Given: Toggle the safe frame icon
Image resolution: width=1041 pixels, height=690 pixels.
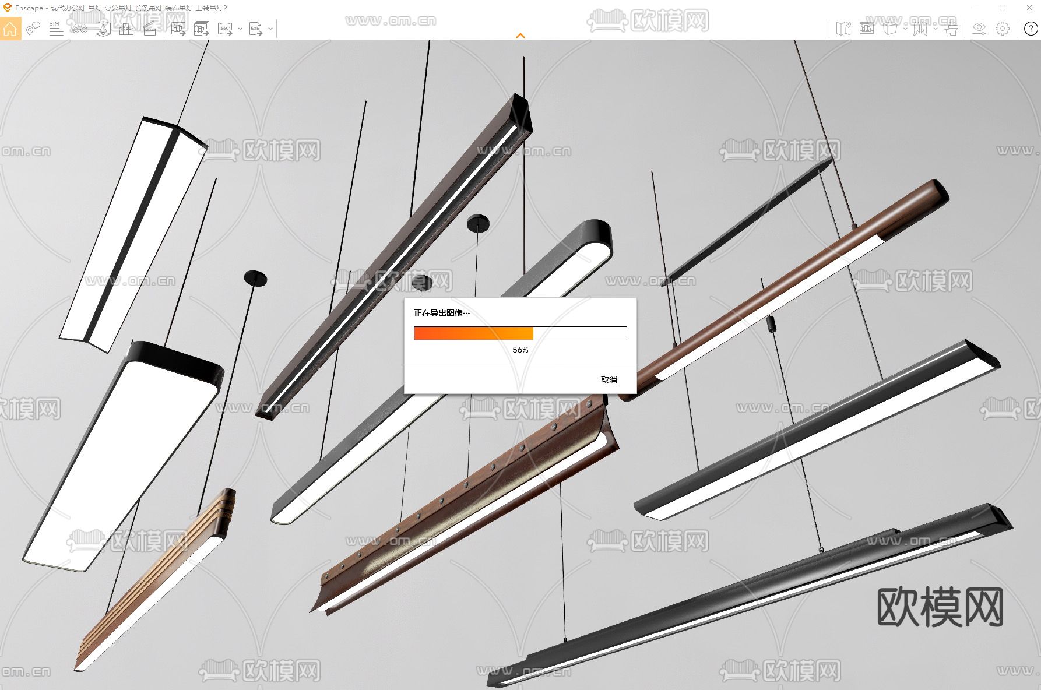Looking at the screenshot, I should tap(867, 29).
